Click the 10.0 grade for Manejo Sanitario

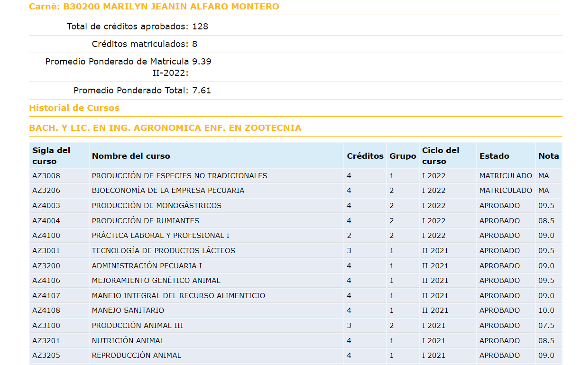point(546,310)
